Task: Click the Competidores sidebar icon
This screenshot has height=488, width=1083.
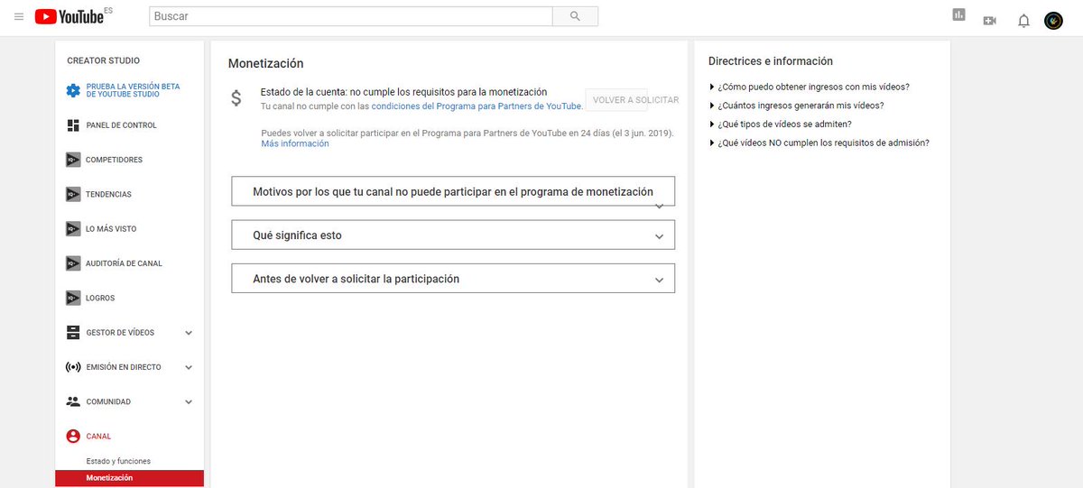Action: click(x=73, y=160)
